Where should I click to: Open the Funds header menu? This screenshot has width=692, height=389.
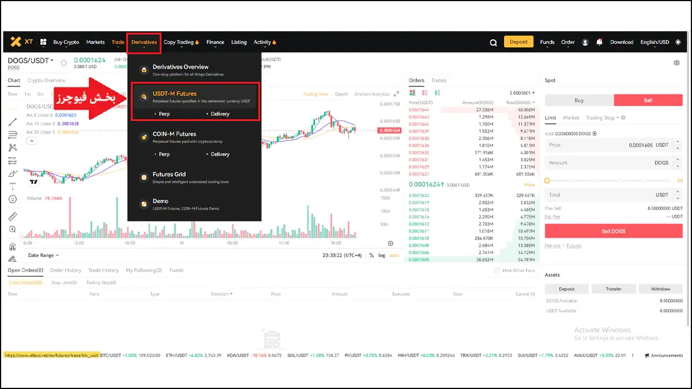tap(547, 42)
